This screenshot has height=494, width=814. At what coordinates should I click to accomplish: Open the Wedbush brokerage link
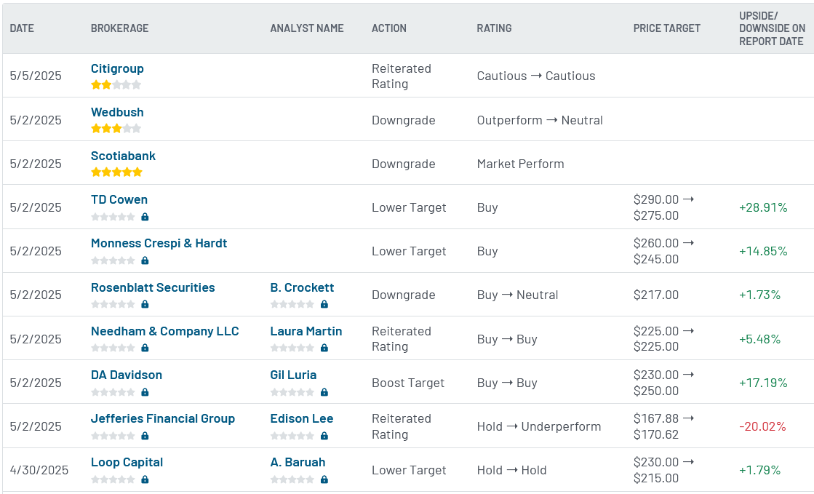click(x=117, y=112)
